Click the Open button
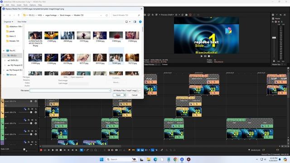290x163 pixels. pos(118,95)
